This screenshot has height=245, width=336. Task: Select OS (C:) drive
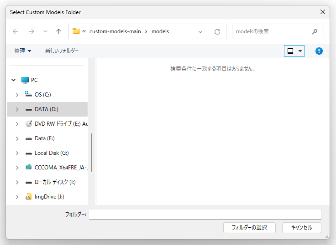42,95
